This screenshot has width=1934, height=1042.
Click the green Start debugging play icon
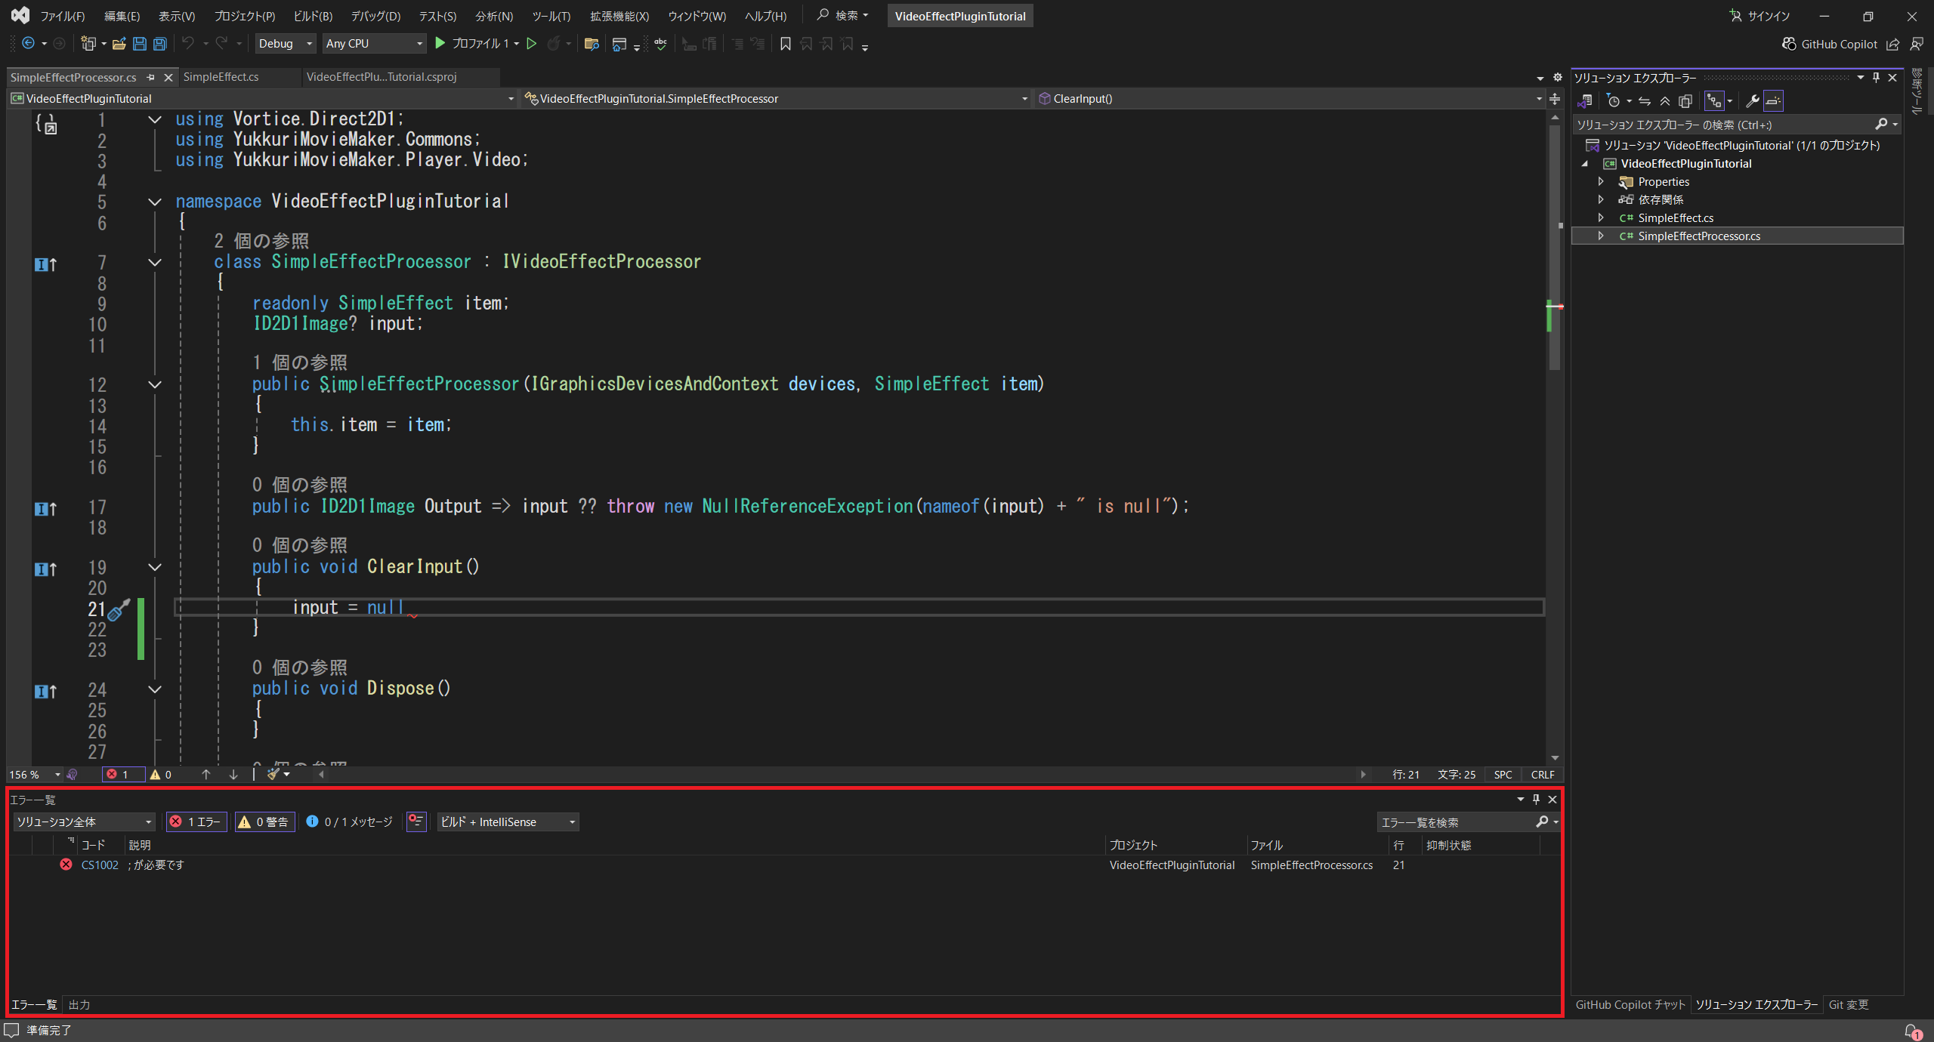(x=440, y=44)
